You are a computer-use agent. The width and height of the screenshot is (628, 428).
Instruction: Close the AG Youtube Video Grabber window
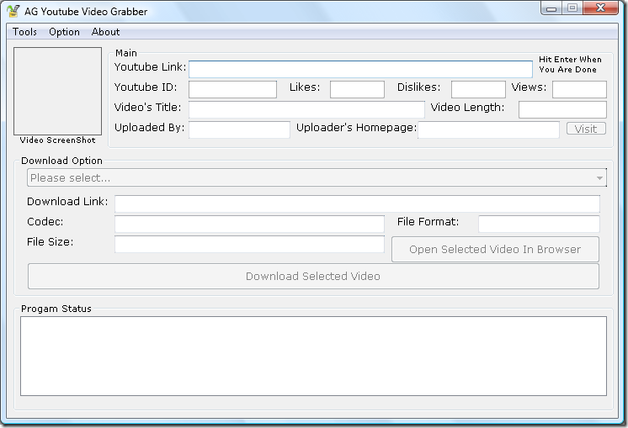600,8
